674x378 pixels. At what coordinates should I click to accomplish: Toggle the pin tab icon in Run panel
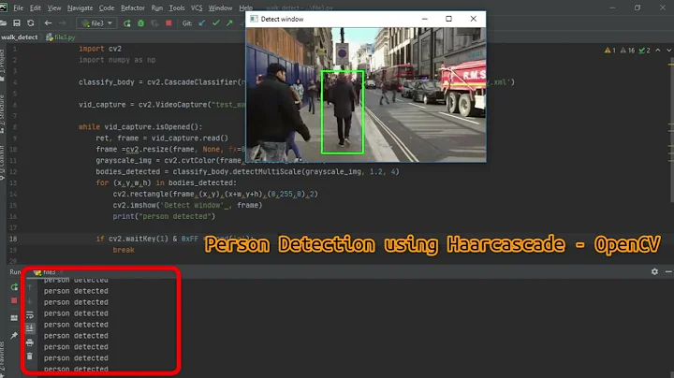pos(14,335)
